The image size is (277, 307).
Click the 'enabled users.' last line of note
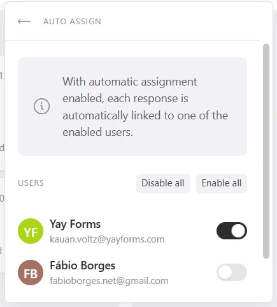97,132
